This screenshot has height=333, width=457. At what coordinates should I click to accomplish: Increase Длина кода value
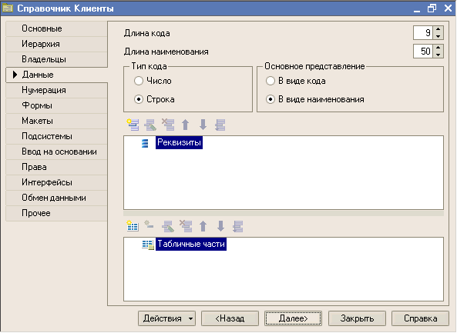[438, 29]
